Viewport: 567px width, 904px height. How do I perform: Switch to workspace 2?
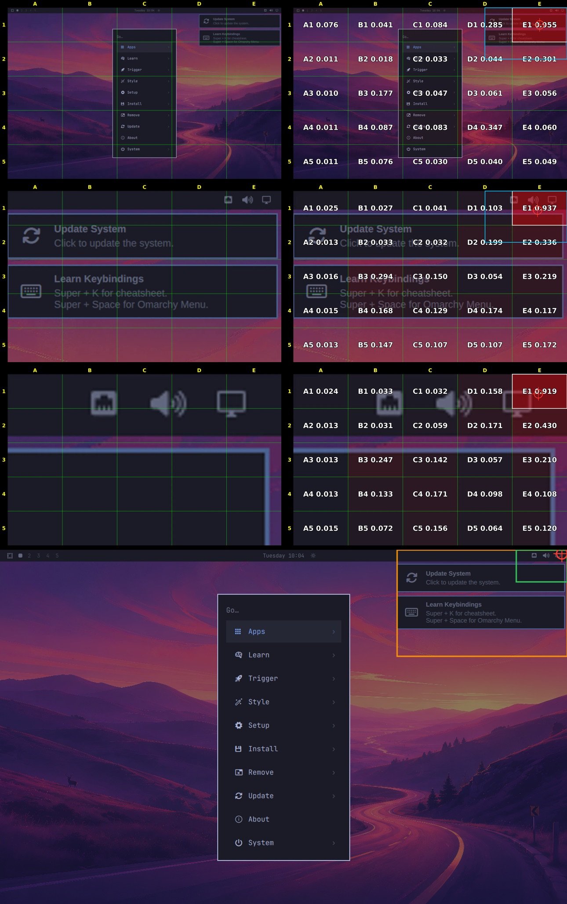[29, 555]
